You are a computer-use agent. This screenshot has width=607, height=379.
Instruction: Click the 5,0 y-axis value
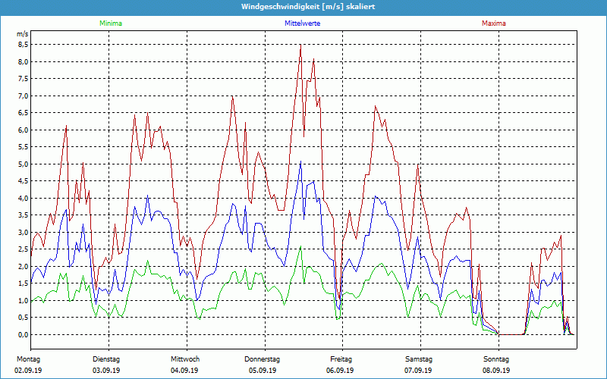pos(24,164)
